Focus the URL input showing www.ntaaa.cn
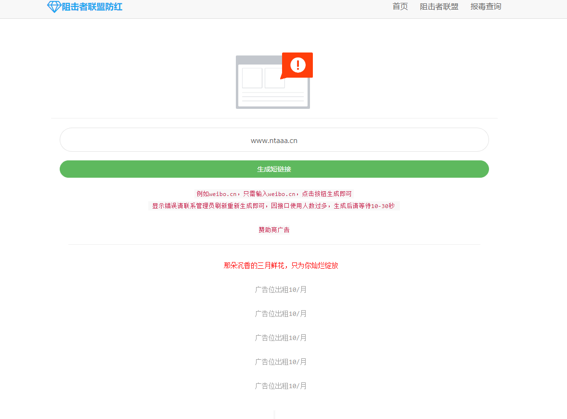567x419 pixels. [274, 140]
